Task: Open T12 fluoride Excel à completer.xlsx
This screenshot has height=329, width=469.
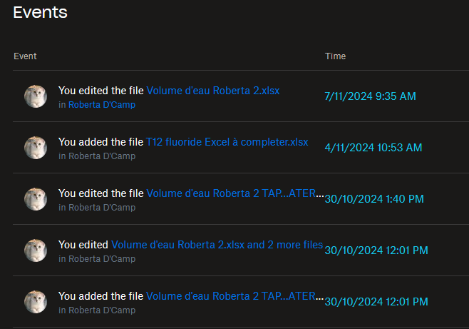Action: 227,142
